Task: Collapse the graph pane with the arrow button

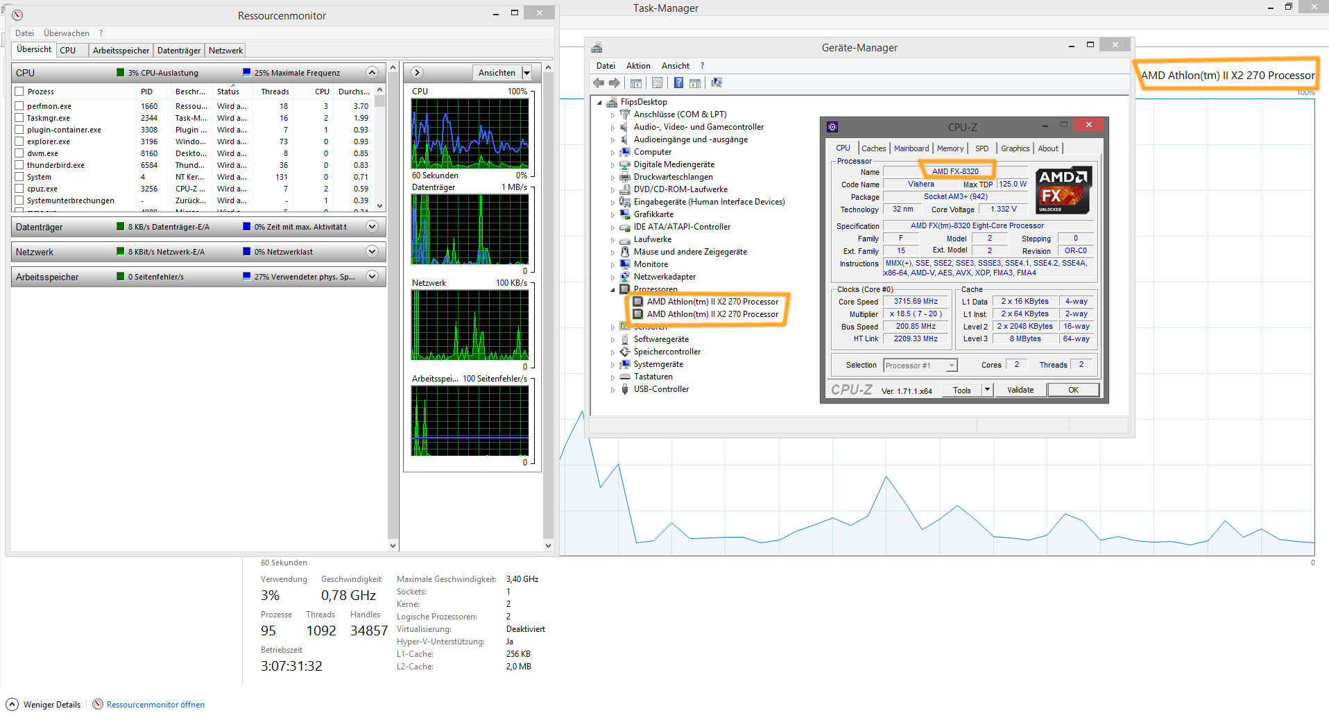Action: tap(417, 73)
